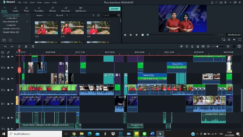
Task: Open the Record dropdown
Action: [62, 15]
